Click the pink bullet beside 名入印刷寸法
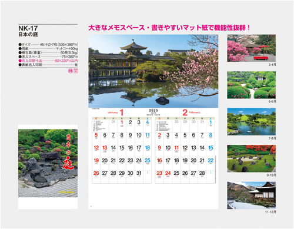 pos(20,61)
